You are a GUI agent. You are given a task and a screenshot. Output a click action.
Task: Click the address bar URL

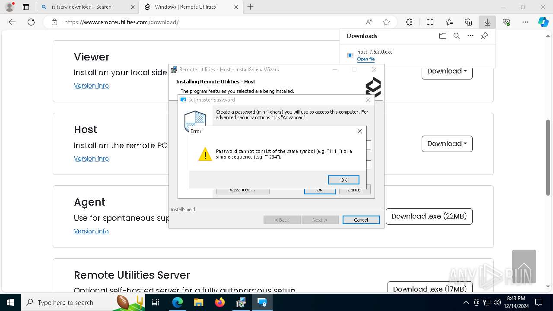coord(121,22)
